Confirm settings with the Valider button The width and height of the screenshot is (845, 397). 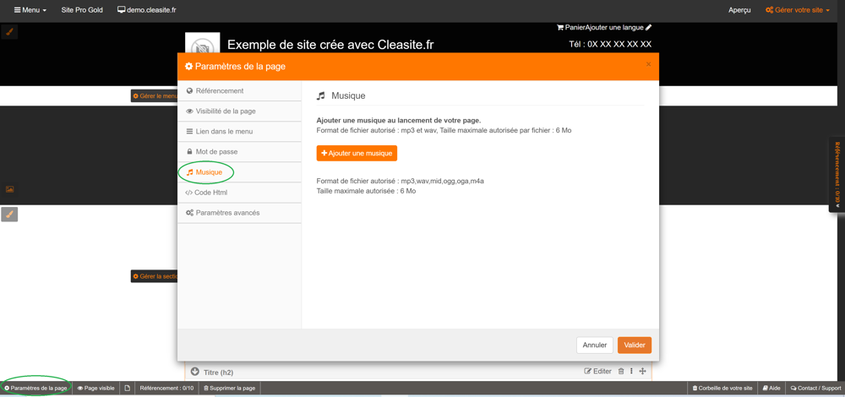coord(634,345)
